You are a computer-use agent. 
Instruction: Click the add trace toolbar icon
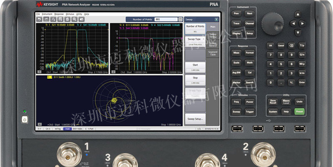53,19
